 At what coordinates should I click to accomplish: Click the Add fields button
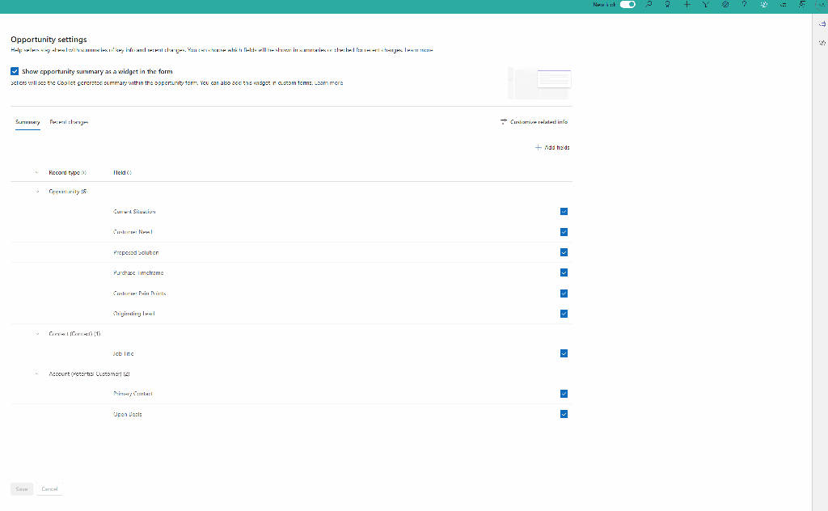tap(552, 148)
